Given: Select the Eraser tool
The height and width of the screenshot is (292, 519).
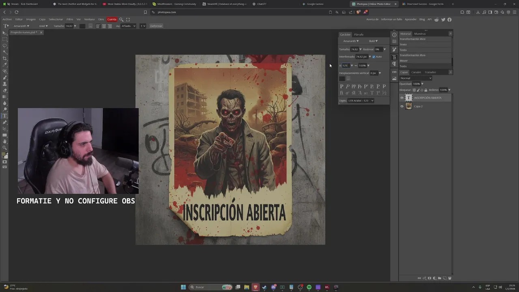Looking at the screenshot, I should (5, 90).
